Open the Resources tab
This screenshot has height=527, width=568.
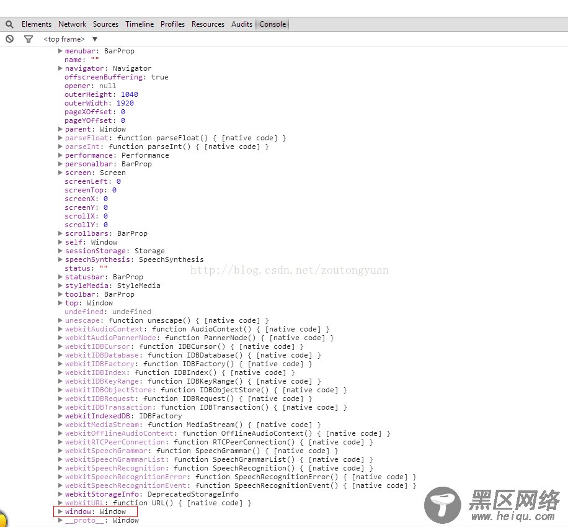[x=208, y=24]
